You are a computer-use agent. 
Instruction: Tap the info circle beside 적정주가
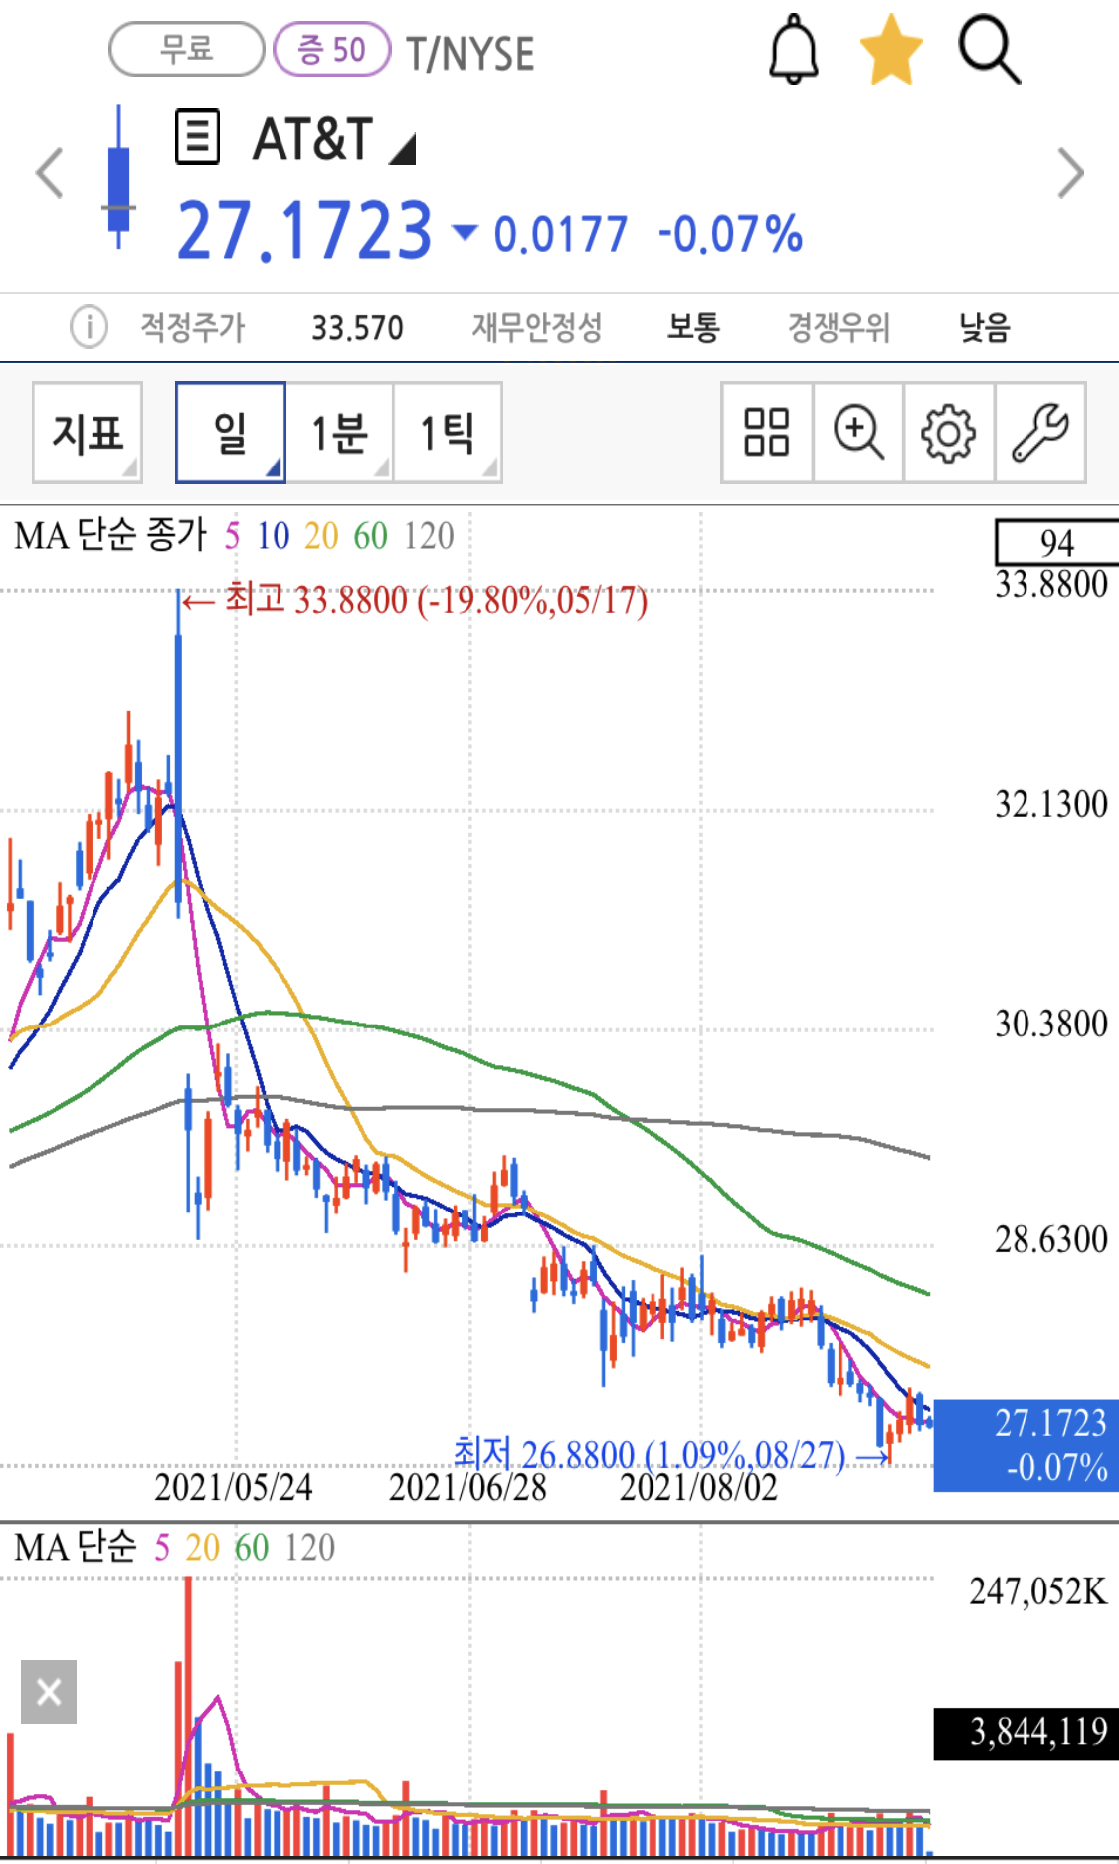(89, 326)
